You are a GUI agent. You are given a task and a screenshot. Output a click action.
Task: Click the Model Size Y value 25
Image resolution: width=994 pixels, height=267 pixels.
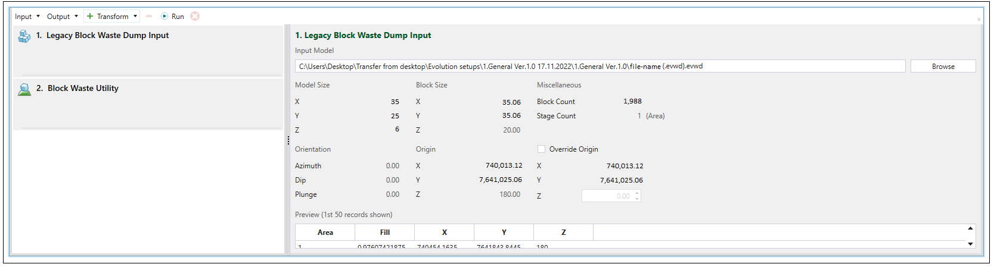395,116
